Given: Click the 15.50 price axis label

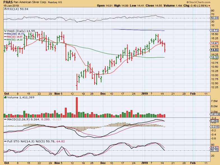Looking at the screenshot, I should (x=214, y=34).
